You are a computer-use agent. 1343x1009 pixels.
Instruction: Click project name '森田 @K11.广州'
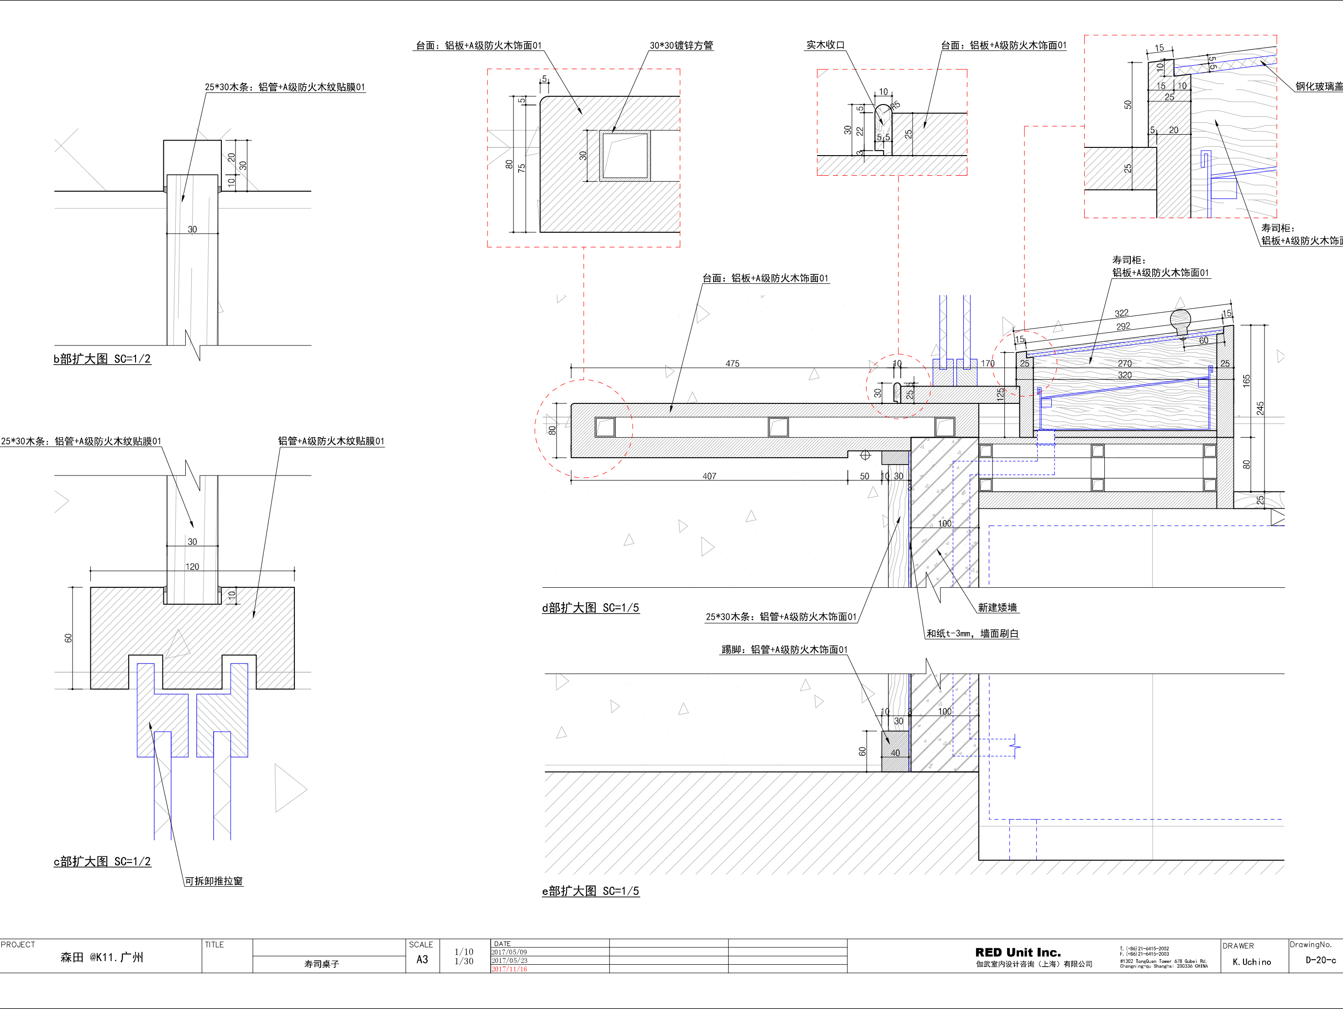click(x=102, y=957)
